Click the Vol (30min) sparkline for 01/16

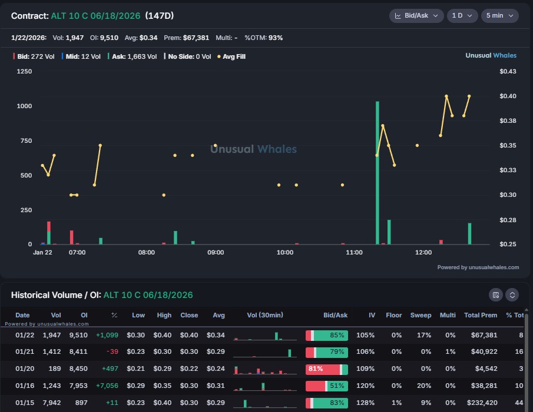[x=265, y=386]
